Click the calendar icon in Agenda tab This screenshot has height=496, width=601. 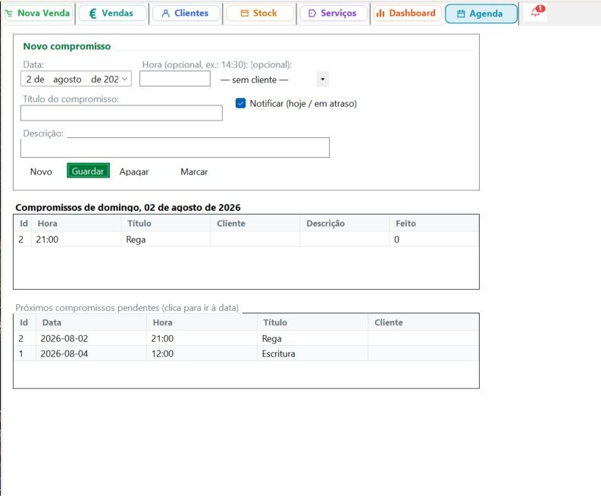tap(461, 14)
